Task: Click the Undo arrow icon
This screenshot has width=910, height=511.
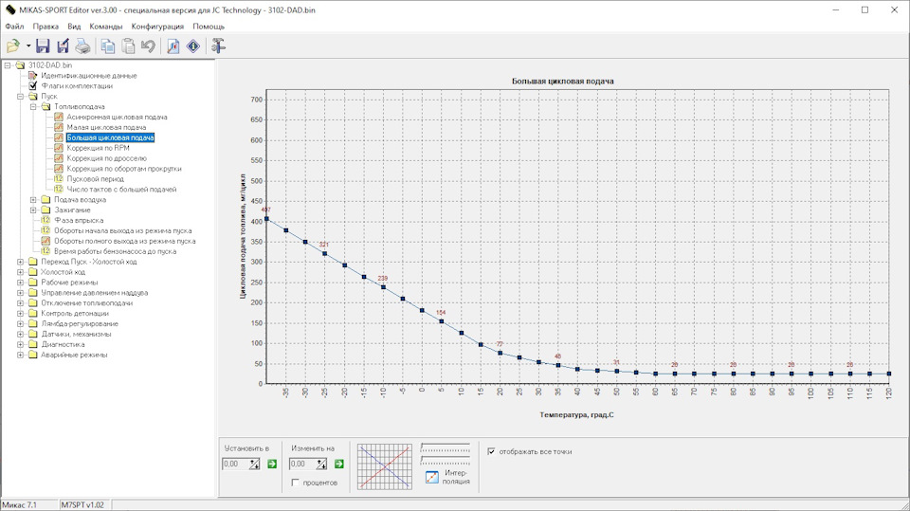Action: tap(148, 46)
